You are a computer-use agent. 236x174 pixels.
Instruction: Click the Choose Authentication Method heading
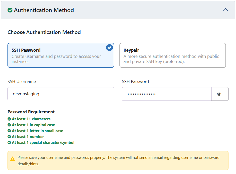[44, 32]
